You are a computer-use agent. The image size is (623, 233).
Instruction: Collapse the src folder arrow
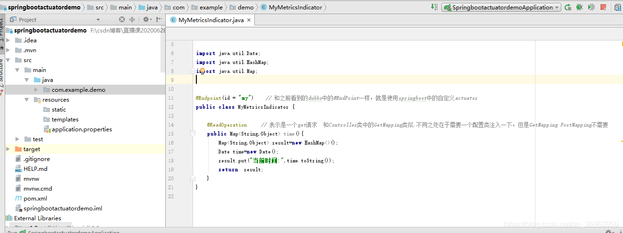[x=8, y=60]
